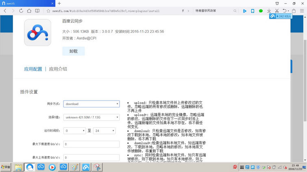Expand the undo arrow's small dropdown

[288, 11]
